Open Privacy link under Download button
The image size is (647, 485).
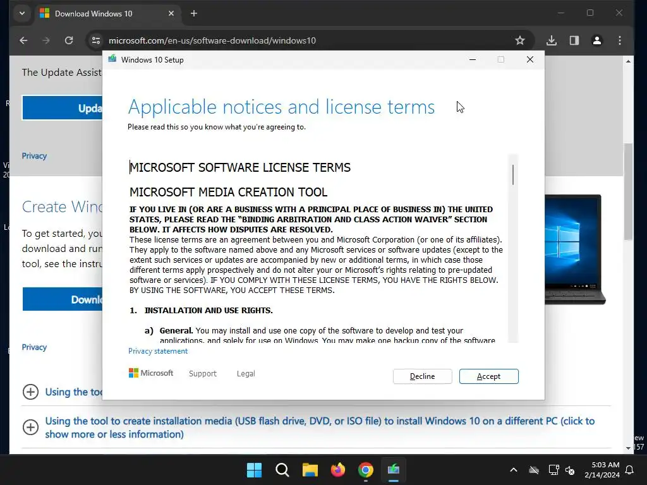click(x=34, y=347)
